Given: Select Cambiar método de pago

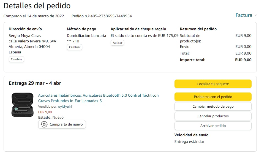Looking at the screenshot, I should tap(213, 106).
